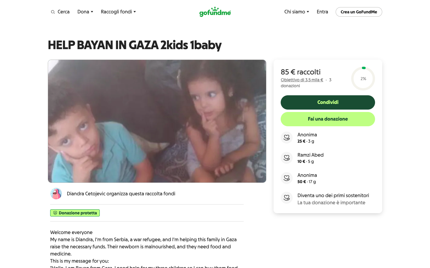430x268 pixels.
Task: Open the campaign photo of two children
Action: 157,121
